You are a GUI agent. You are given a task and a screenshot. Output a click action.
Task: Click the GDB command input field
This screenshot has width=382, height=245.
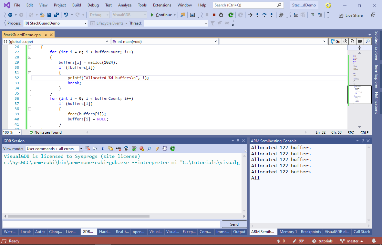pos(111,224)
